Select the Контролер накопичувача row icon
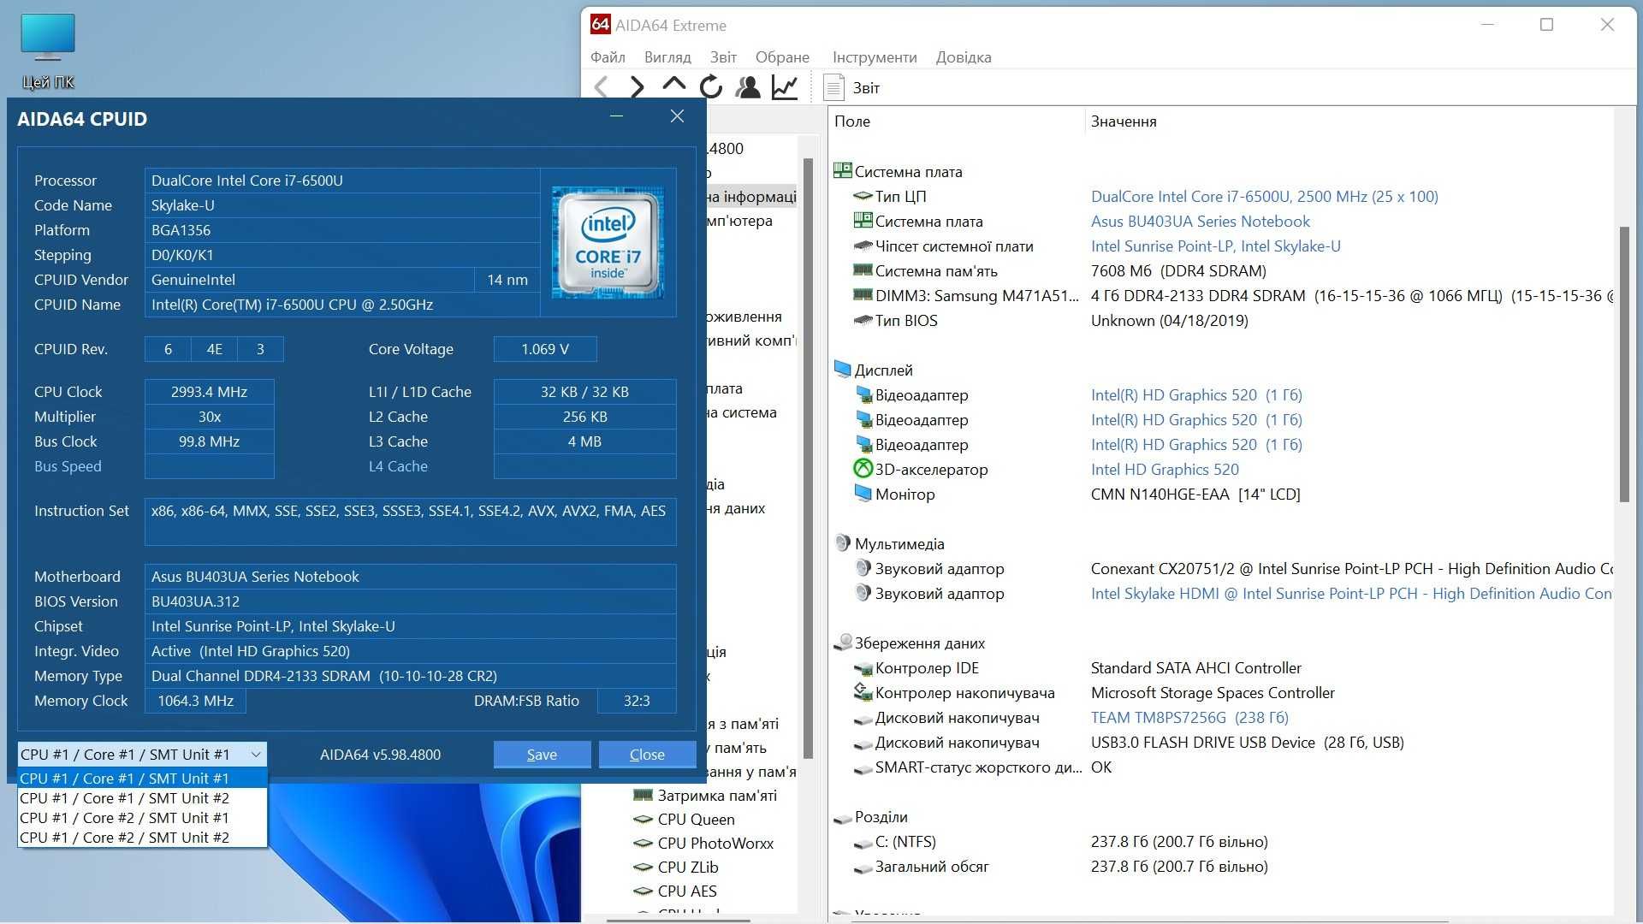Screen dimensions: 1643x924 point(863,692)
